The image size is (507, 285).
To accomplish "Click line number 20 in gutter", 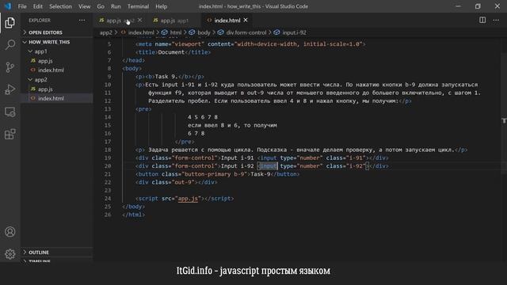I will [108, 165].
